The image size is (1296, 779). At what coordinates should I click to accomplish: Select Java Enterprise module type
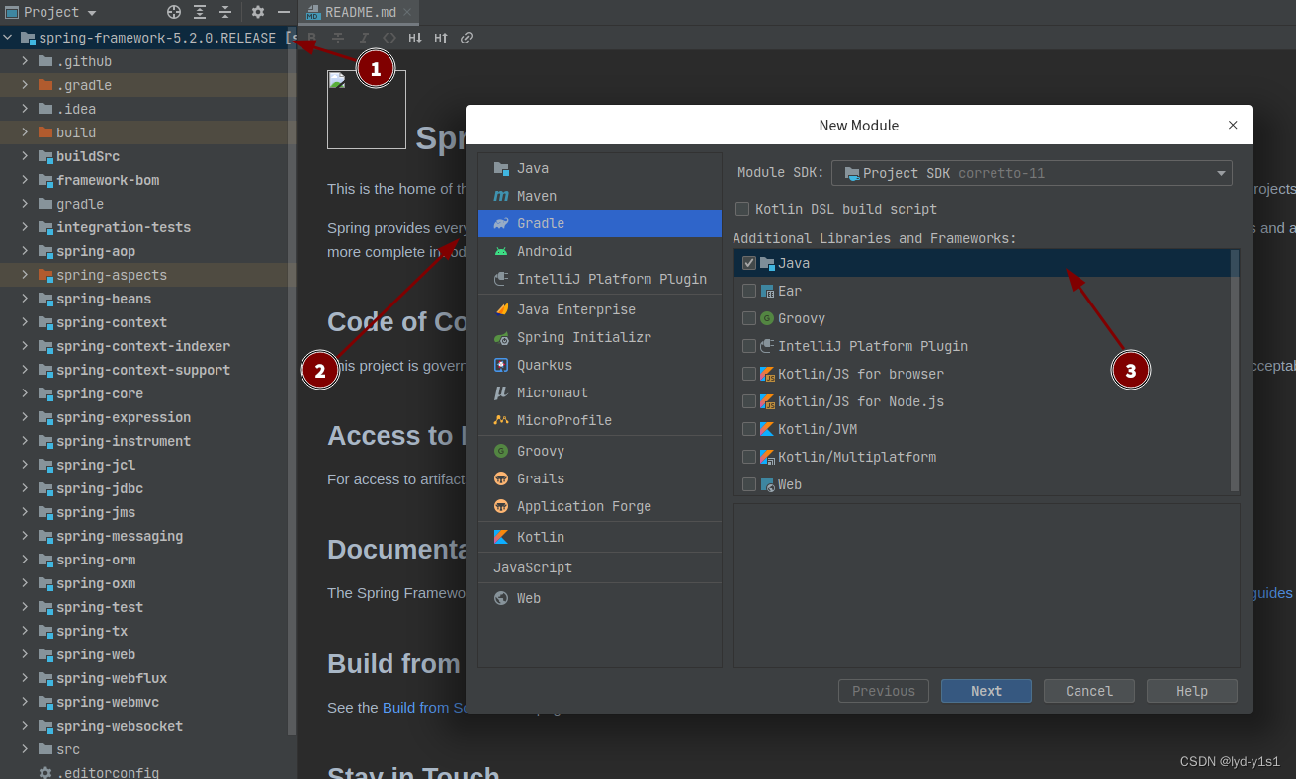point(600,309)
